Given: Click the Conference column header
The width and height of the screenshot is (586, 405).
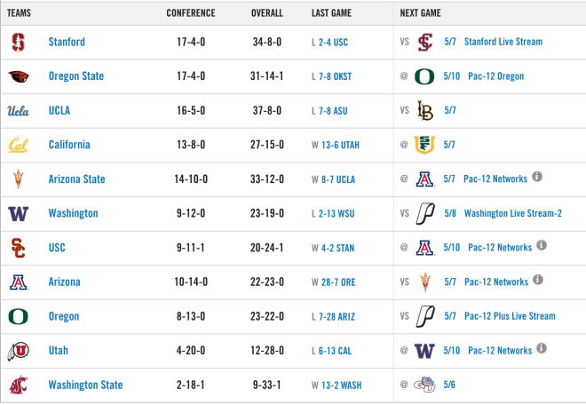Looking at the screenshot, I should (x=191, y=13).
